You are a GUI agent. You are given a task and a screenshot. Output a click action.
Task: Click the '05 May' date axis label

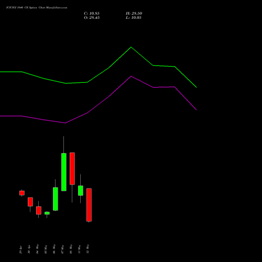tap(46, 249)
